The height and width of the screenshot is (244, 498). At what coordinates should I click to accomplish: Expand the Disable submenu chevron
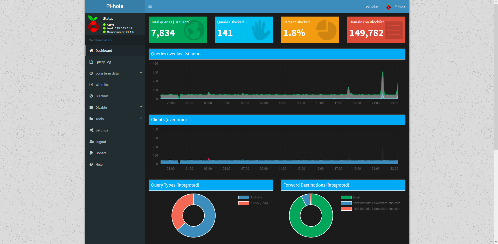(x=141, y=107)
